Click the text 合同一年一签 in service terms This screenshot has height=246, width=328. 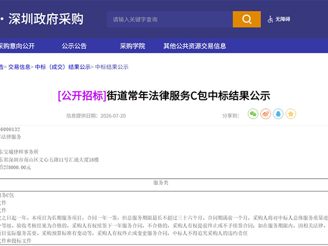pyautogui.click(x=102, y=218)
